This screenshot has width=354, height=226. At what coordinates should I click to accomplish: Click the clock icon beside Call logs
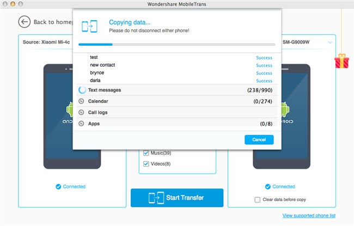81,112
